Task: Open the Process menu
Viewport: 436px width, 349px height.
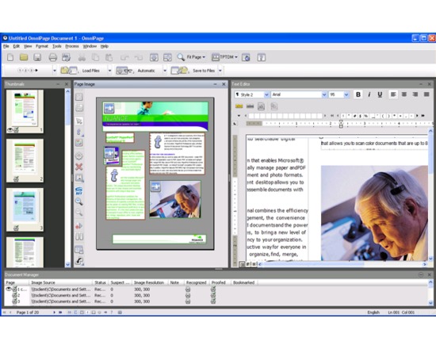Action: point(72,46)
